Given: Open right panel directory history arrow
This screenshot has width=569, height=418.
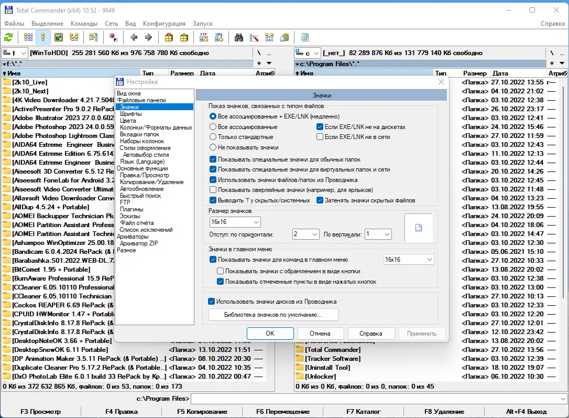Looking at the screenshot, I should pos(562,63).
